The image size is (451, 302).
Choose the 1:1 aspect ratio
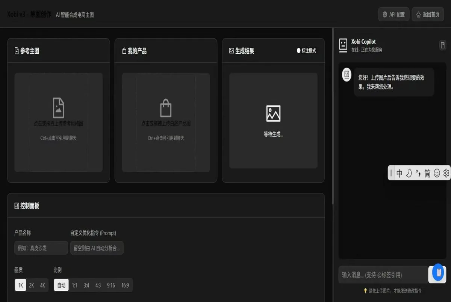tap(74, 285)
